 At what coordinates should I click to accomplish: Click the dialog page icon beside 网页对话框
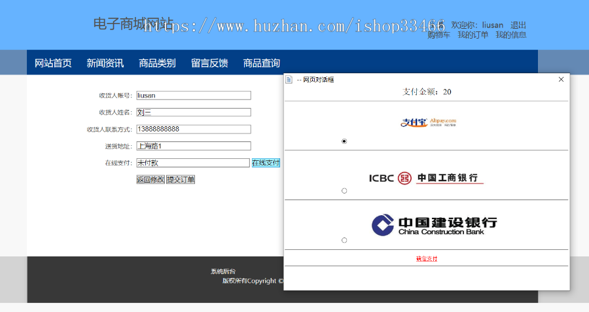289,80
